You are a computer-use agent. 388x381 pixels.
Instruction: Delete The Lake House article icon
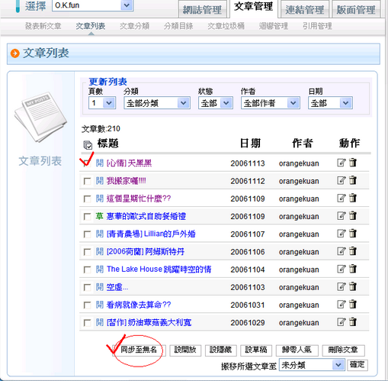[x=353, y=269]
